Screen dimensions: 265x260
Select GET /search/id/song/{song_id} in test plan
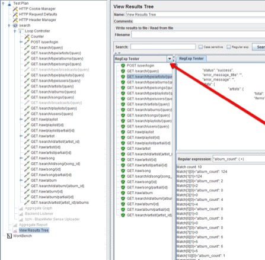click(x=55, y=164)
